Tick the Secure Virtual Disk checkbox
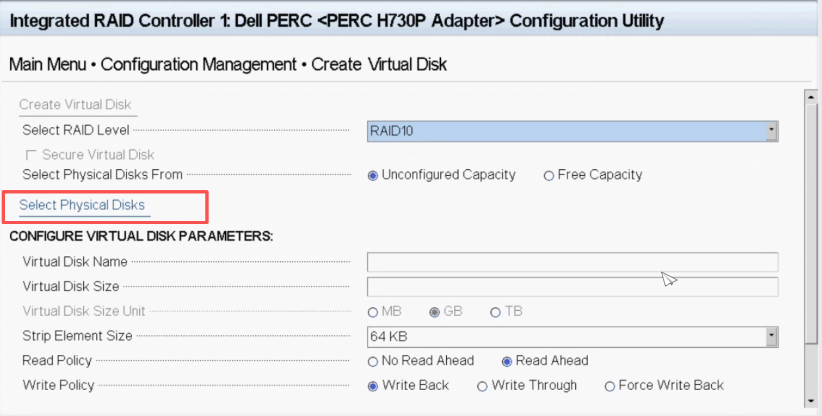Viewport: 822px width, 416px height. pyautogui.click(x=31, y=155)
